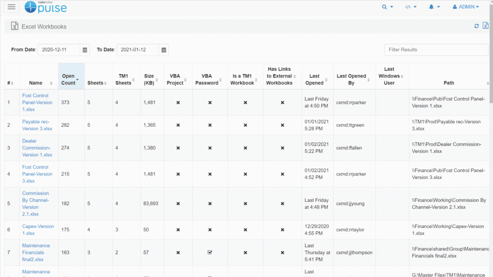Click the Filter Results input field

click(x=436, y=50)
